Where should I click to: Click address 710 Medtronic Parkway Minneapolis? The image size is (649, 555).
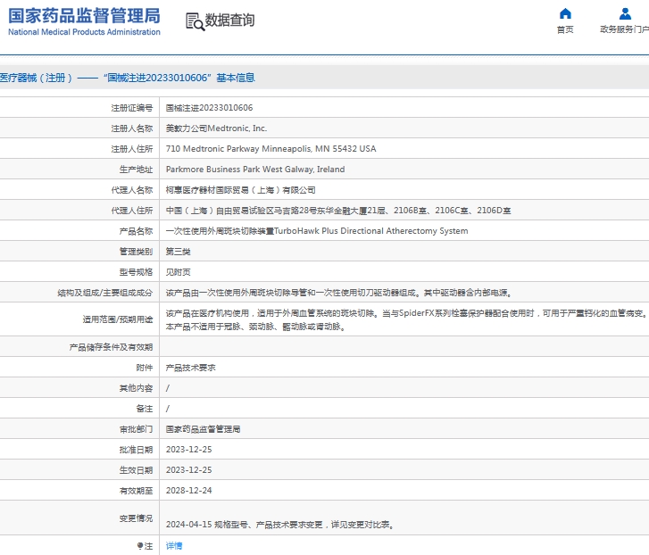270,149
